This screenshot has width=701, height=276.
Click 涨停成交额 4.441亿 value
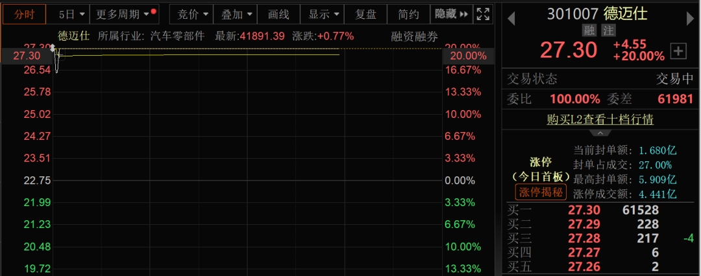pos(658,195)
